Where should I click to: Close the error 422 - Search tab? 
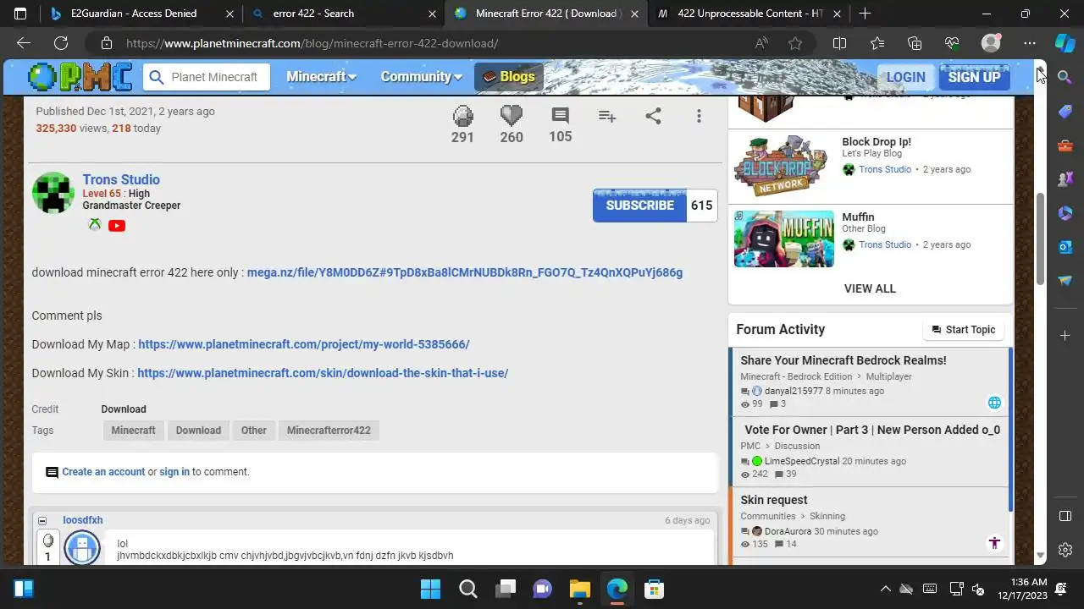point(431,14)
